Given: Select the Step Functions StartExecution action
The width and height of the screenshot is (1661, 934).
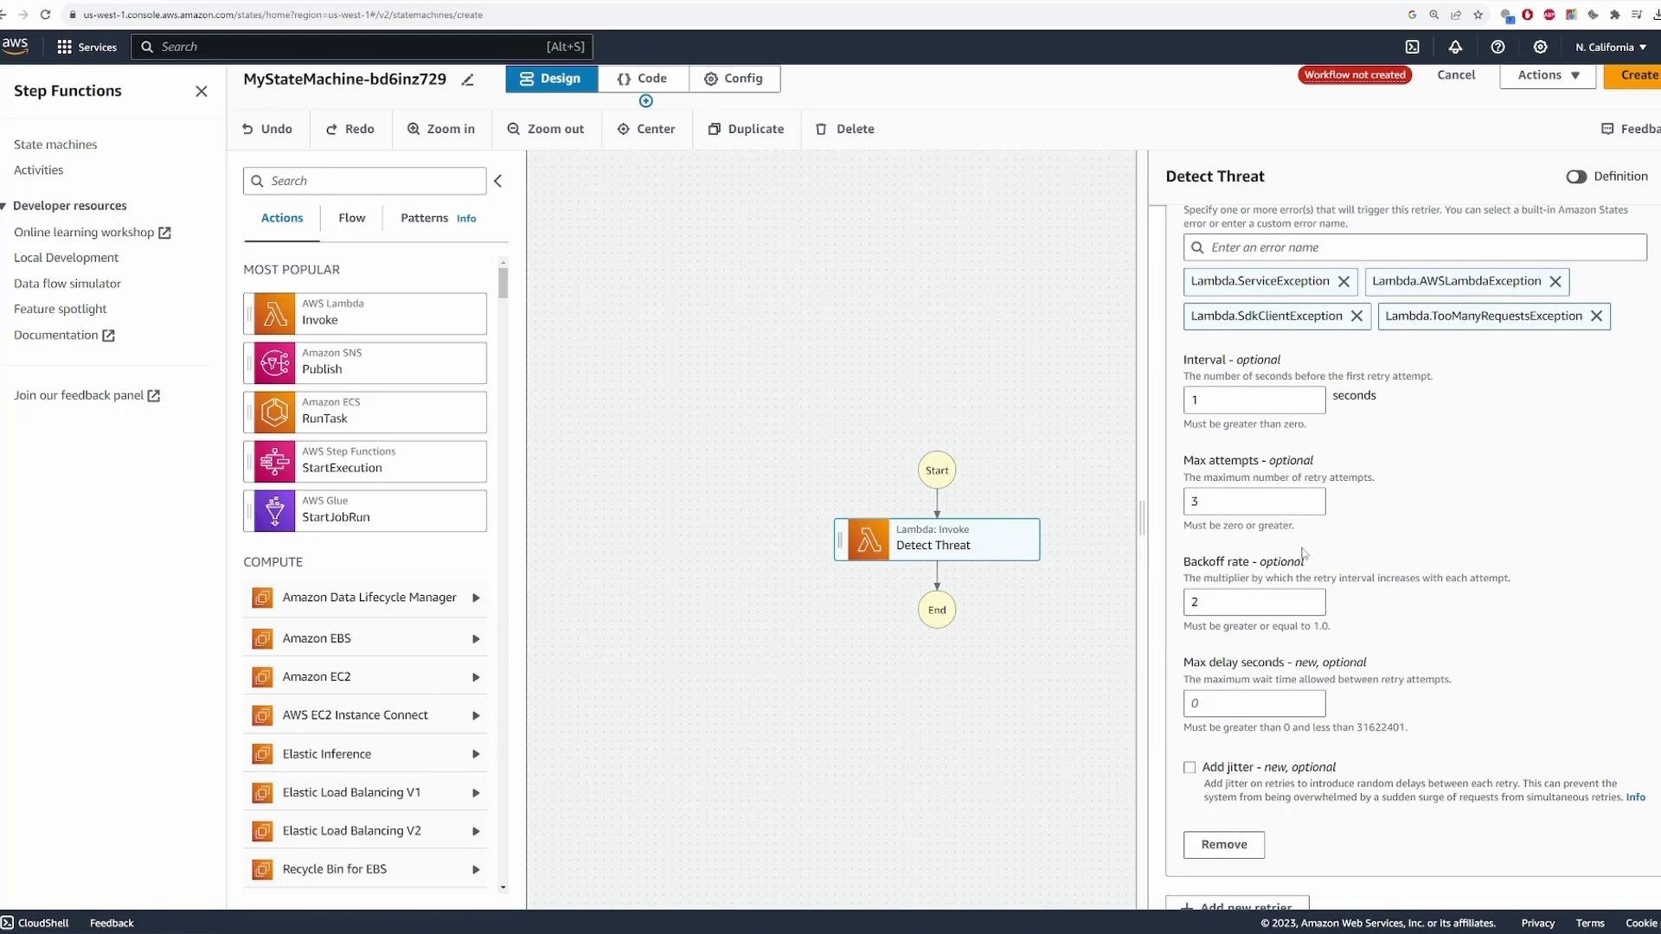Looking at the screenshot, I should coord(365,461).
